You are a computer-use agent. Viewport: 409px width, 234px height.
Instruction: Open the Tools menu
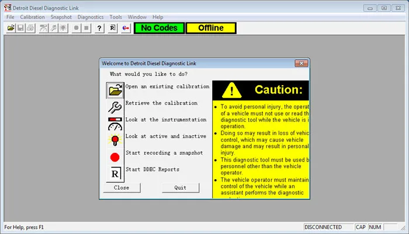tap(116, 17)
